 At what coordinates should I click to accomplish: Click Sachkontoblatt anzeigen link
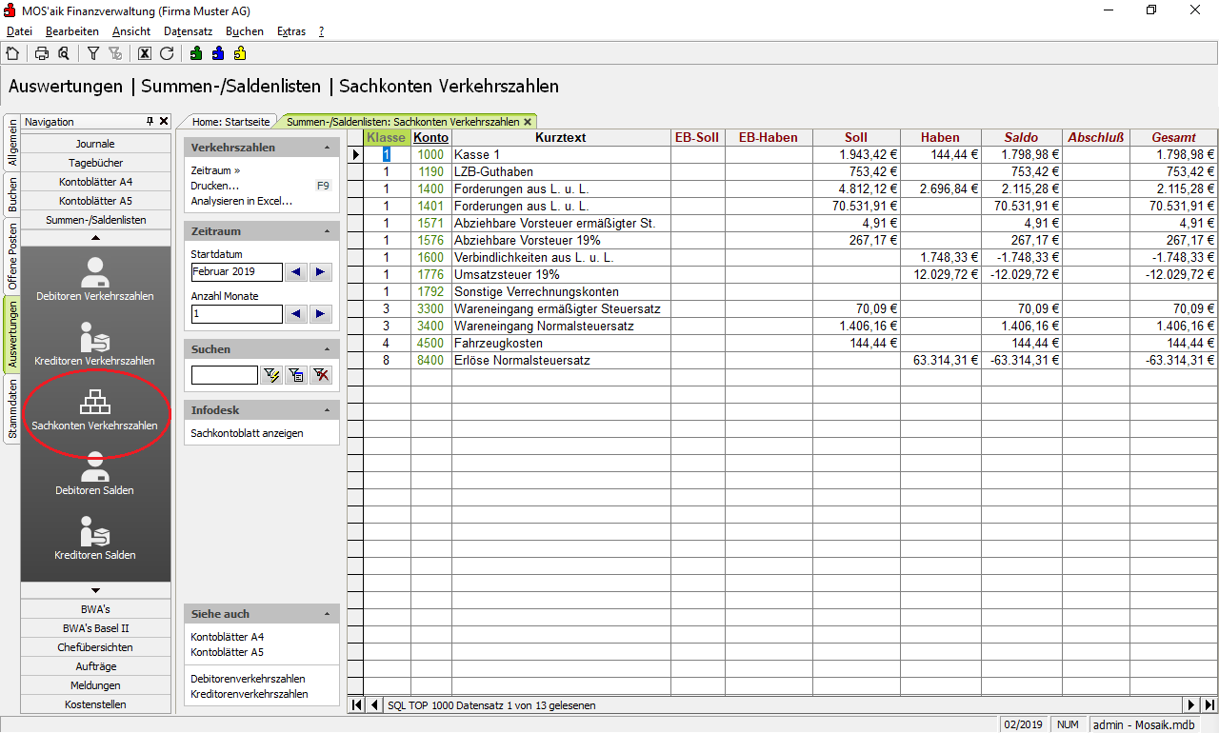(x=247, y=433)
